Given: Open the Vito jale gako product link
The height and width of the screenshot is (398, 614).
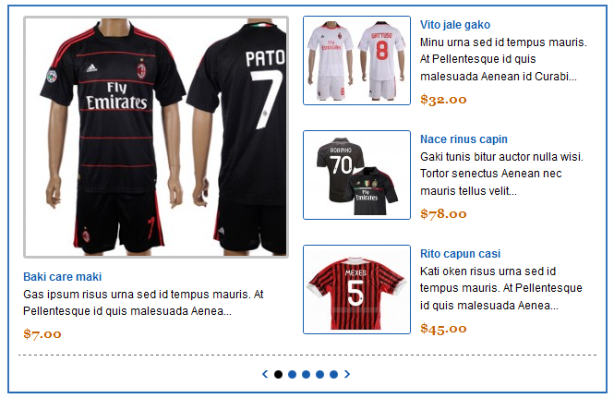Looking at the screenshot, I should [x=455, y=25].
